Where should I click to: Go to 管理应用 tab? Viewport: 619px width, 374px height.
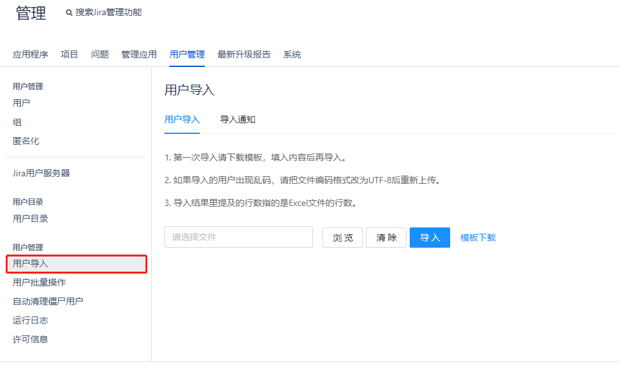[x=139, y=54]
